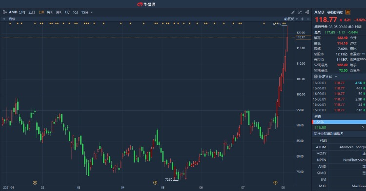
Task: Click the orange badge next to AMD name
Action: (348, 12)
